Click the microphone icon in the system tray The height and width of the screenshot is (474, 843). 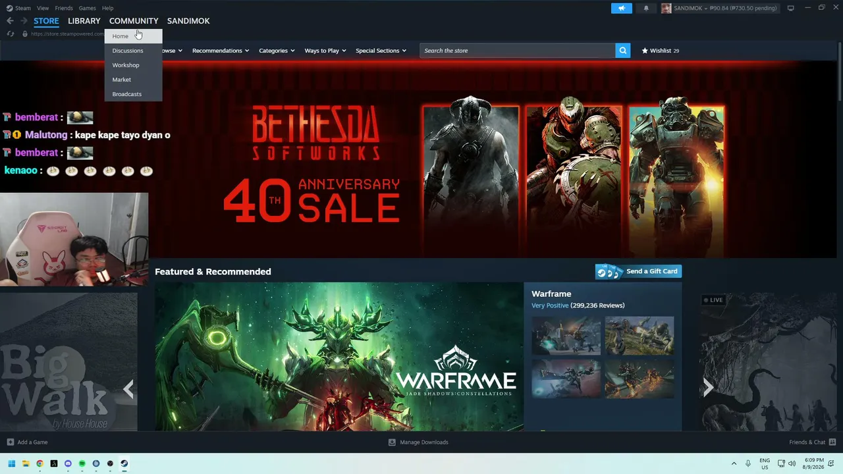(748, 463)
